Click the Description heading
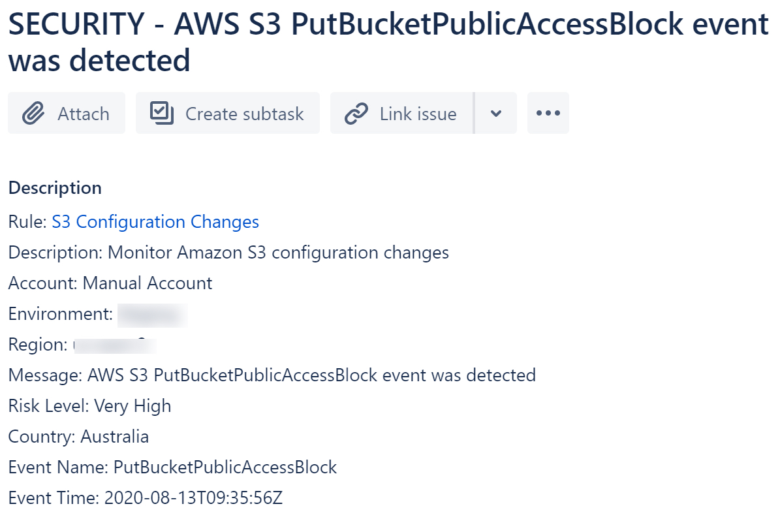The image size is (780, 519). [55, 187]
